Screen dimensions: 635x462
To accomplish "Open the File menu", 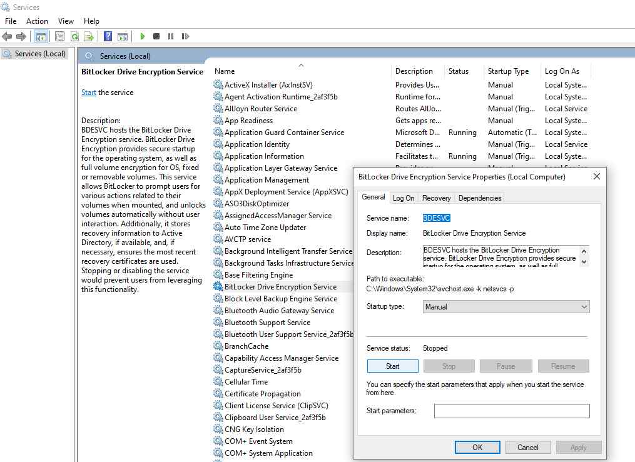I will pyautogui.click(x=11, y=21).
